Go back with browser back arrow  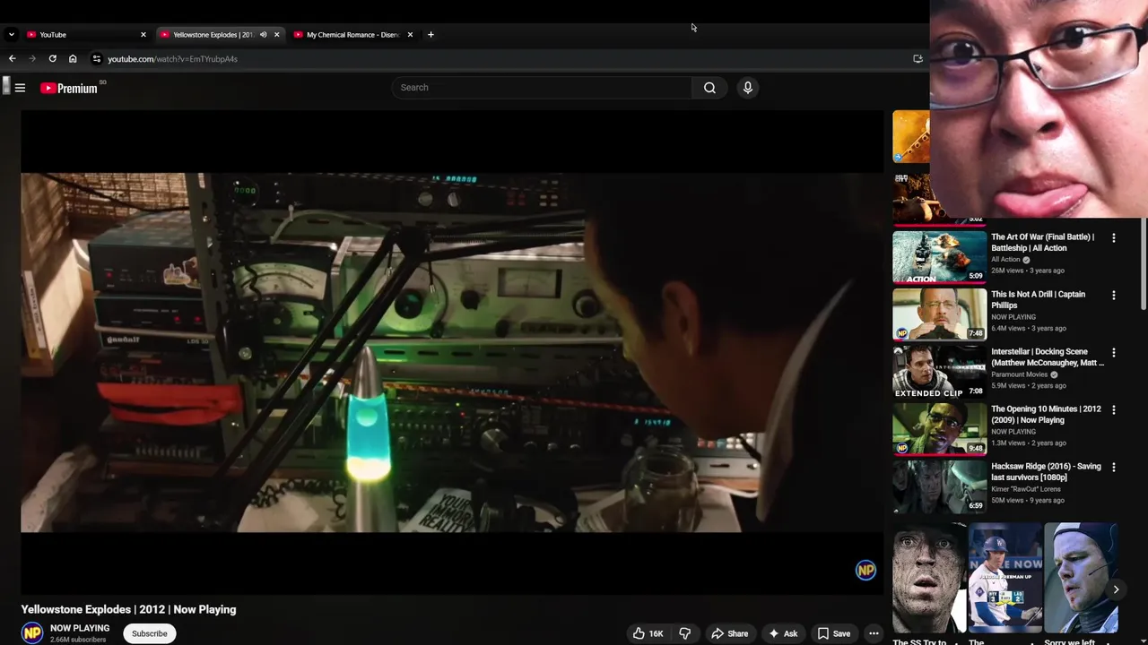(12, 59)
